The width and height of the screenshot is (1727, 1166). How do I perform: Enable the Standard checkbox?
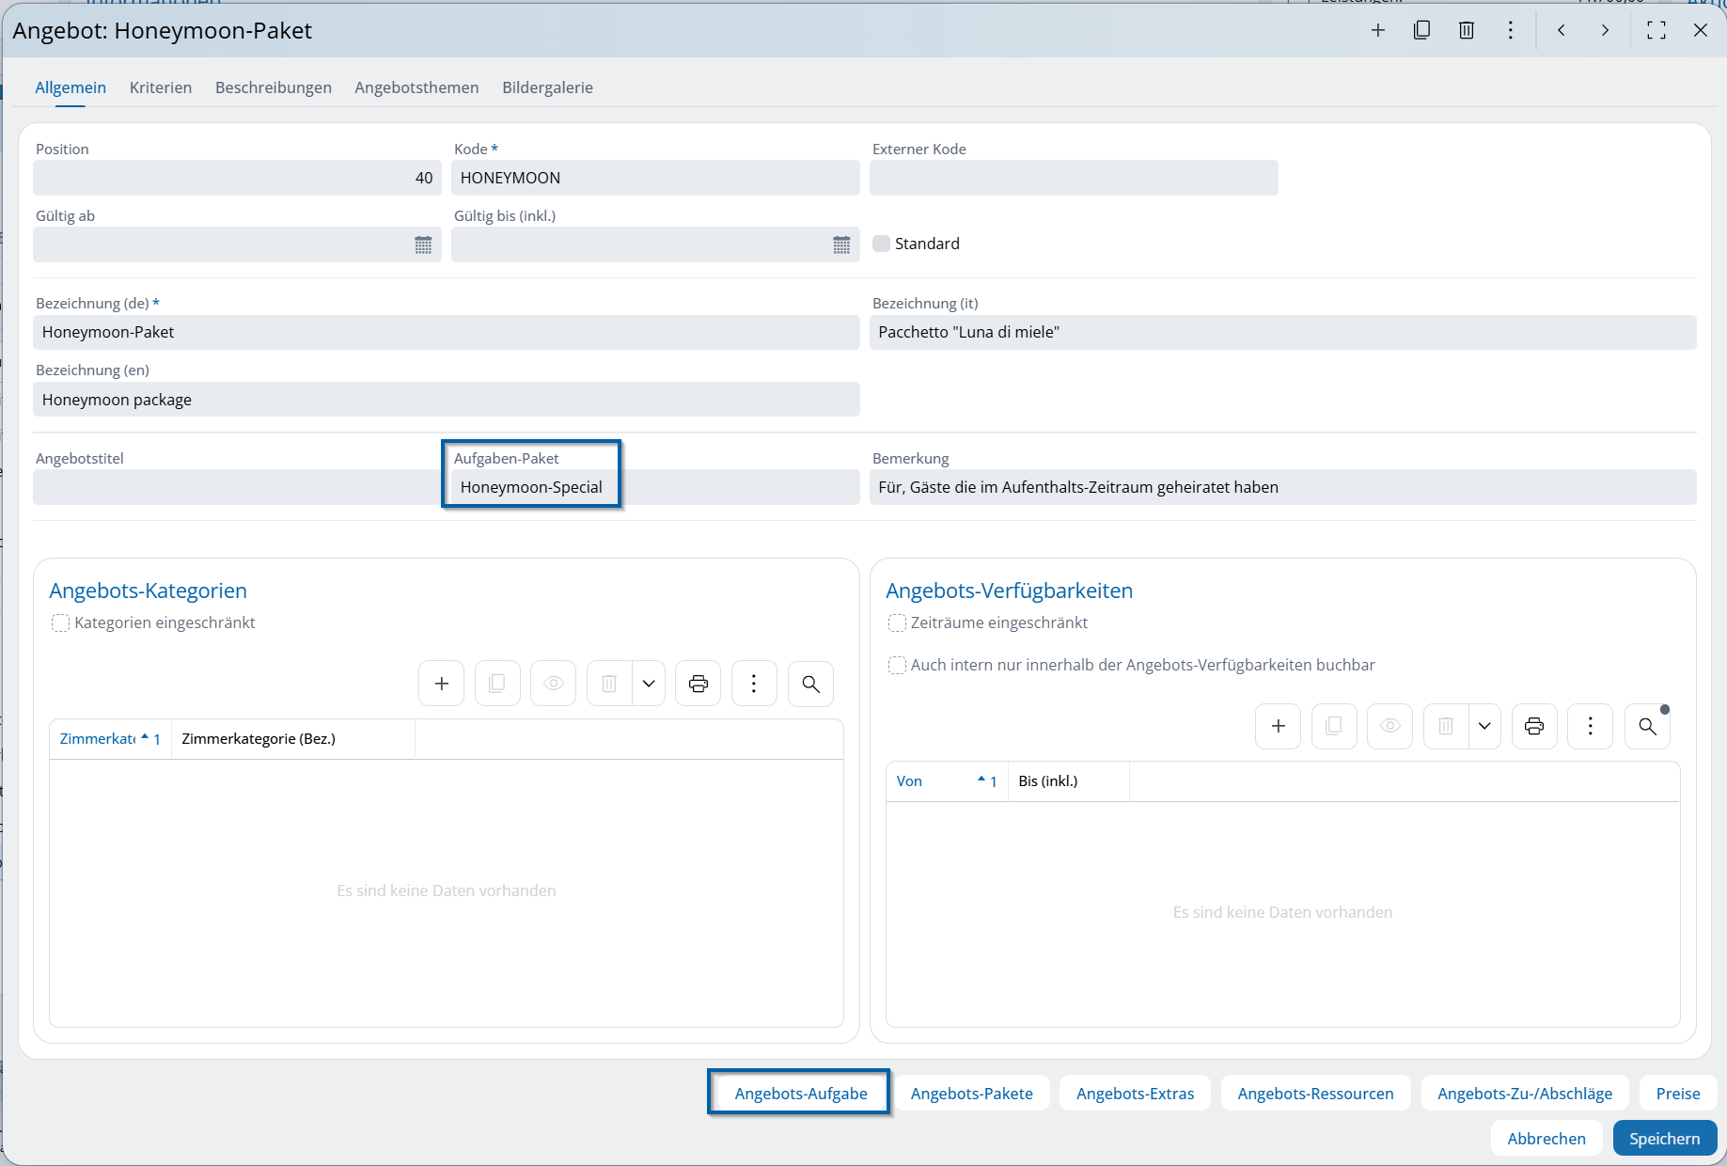(881, 244)
